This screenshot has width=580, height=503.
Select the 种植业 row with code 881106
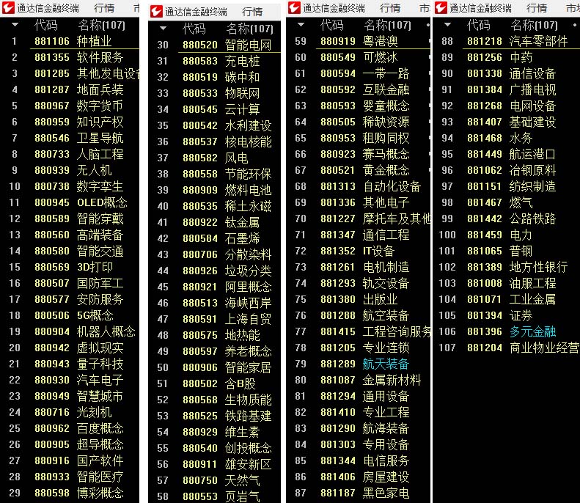click(x=94, y=41)
